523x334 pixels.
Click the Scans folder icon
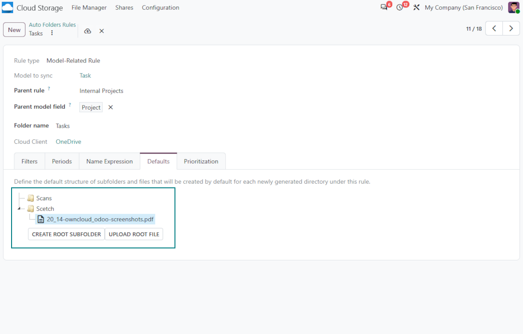click(31, 198)
